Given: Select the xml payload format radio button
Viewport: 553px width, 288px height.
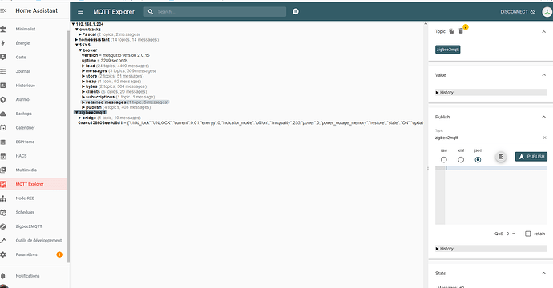Looking at the screenshot, I should [461, 160].
